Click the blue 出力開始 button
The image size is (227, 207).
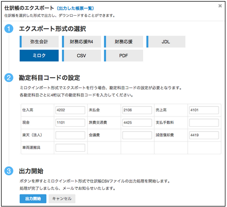(33, 199)
